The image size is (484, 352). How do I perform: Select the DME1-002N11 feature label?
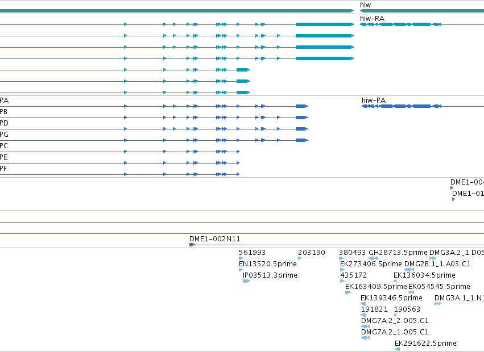click(215, 239)
